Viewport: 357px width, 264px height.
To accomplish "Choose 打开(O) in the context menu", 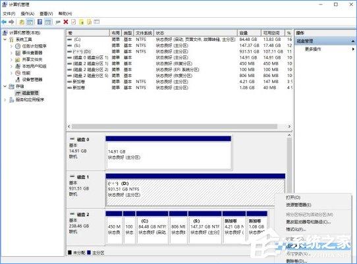I will click(x=293, y=198).
